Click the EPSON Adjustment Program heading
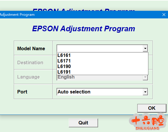168x132 pixels. [x=84, y=29]
